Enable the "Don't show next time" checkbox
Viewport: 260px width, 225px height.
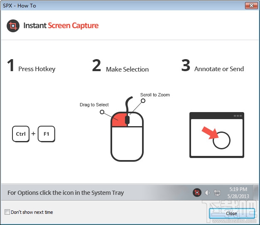pyautogui.click(x=7, y=212)
